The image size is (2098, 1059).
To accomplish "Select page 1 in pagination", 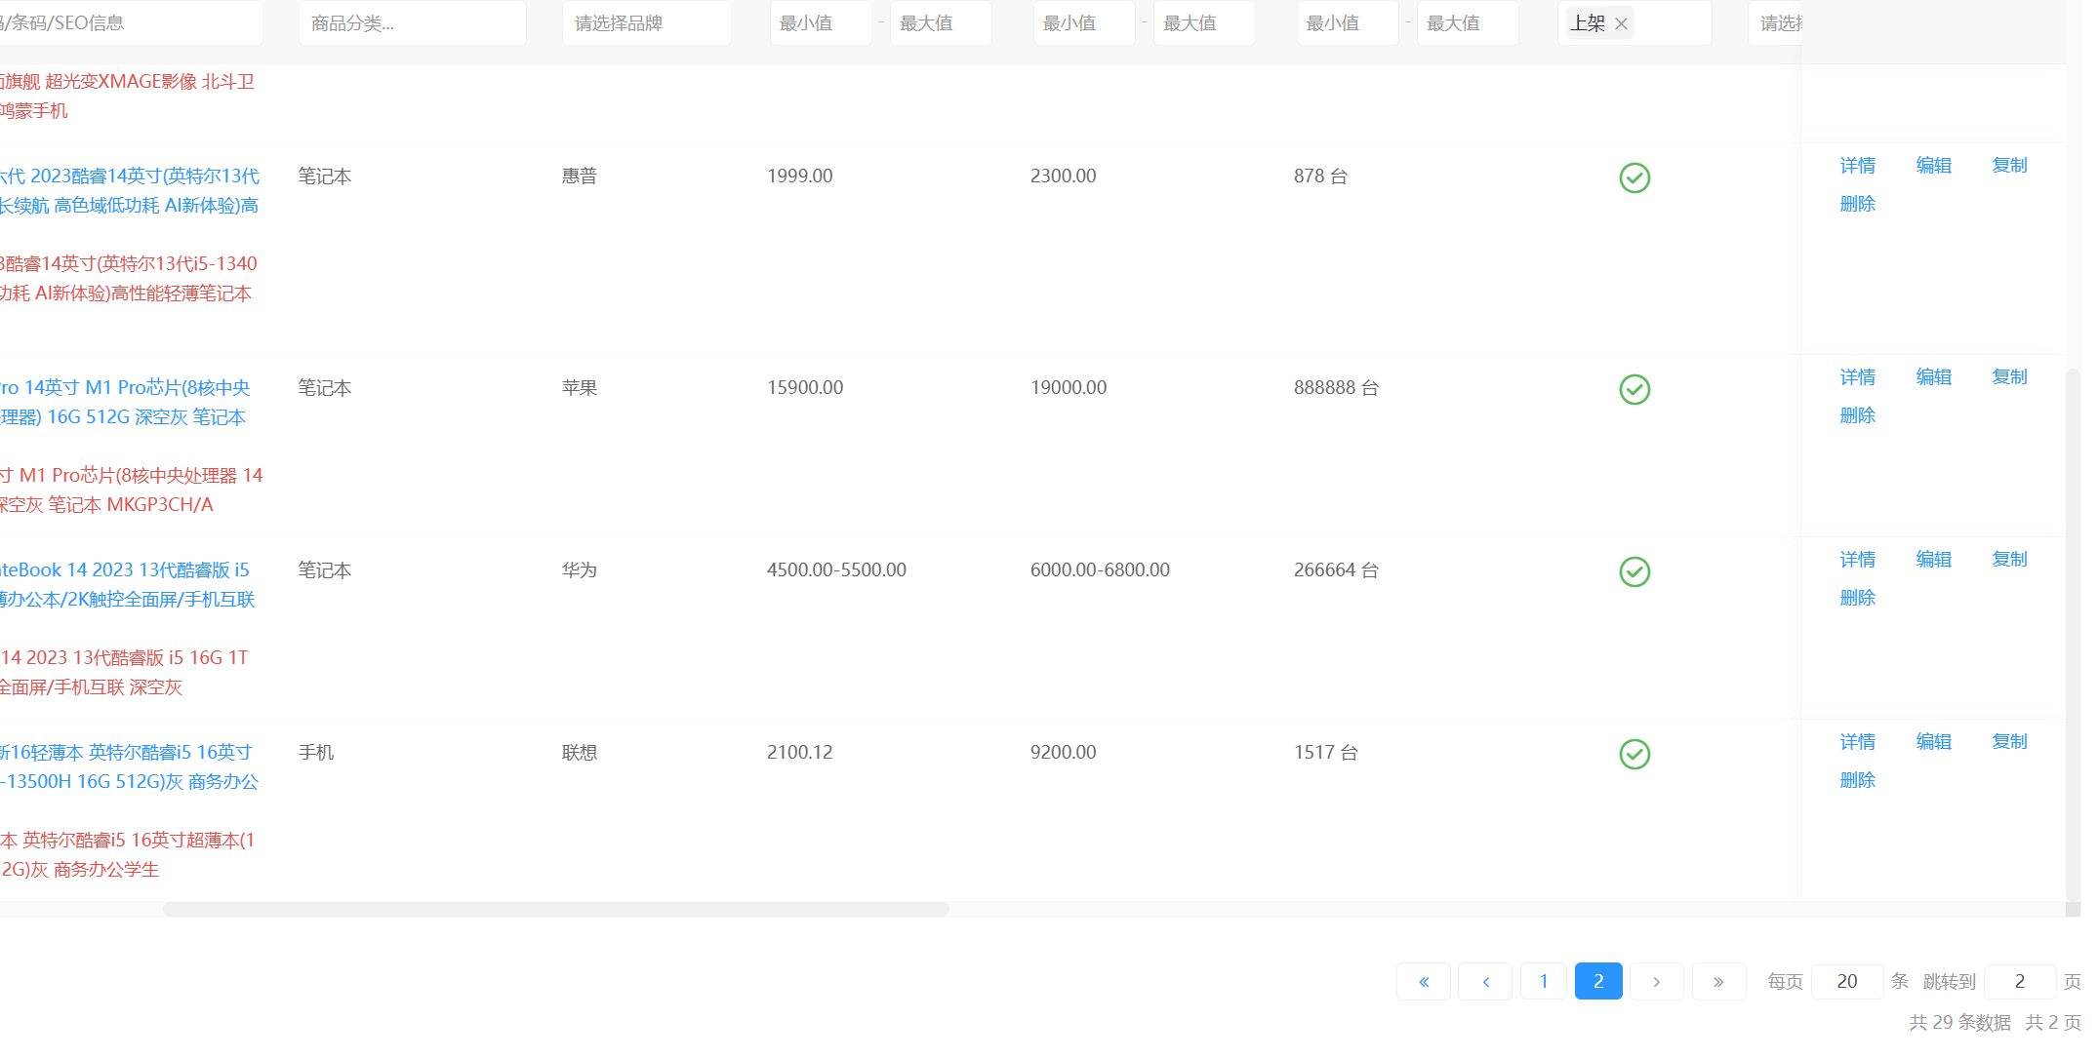I will click(x=1544, y=981).
